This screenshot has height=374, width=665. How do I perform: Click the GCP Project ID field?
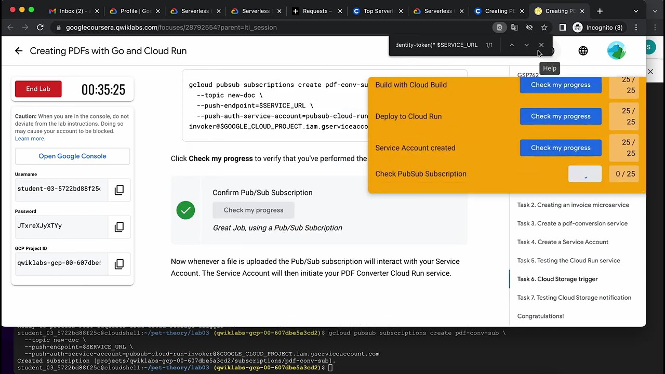[x=61, y=263]
